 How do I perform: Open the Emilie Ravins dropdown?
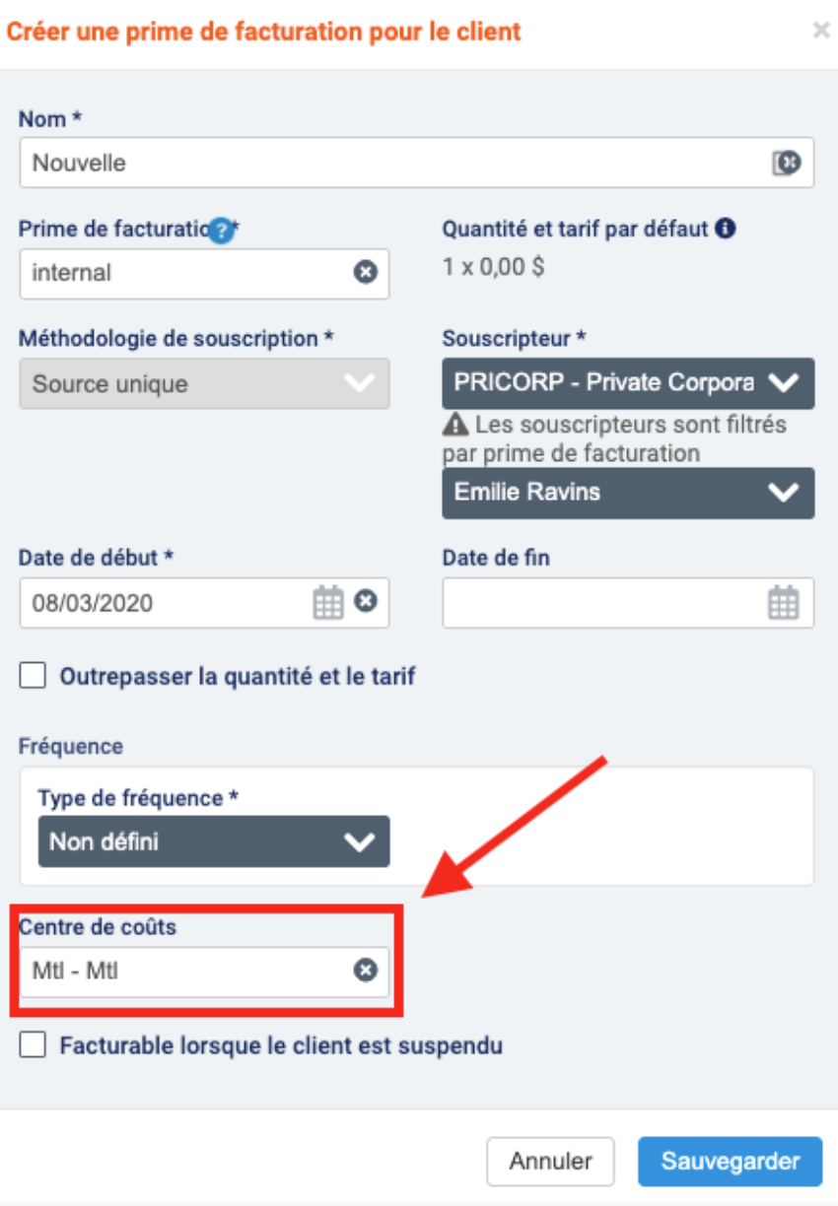click(628, 493)
